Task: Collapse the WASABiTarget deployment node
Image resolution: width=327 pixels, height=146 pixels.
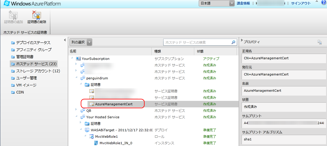Action: coord(81,130)
